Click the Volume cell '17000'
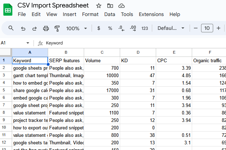This screenshot has width=226, height=150. [102, 90]
